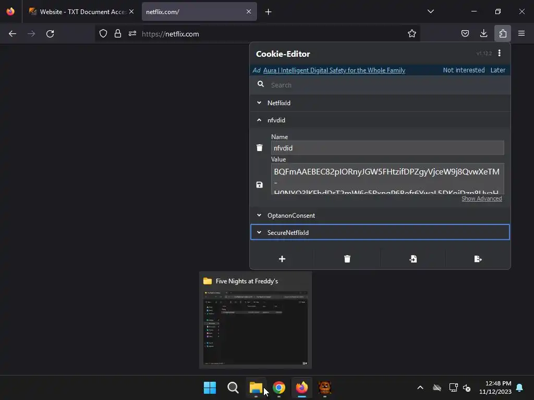Open Google Chrome from taskbar
The width and height of the screenshot is (534, 400).
click(x=279, y=387)
